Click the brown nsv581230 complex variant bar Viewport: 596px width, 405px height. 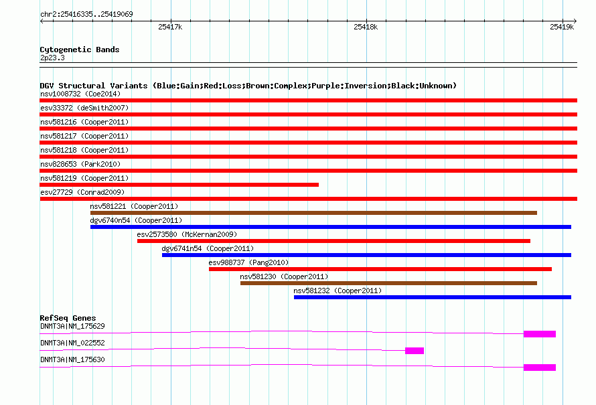click(x=388, y=283)
